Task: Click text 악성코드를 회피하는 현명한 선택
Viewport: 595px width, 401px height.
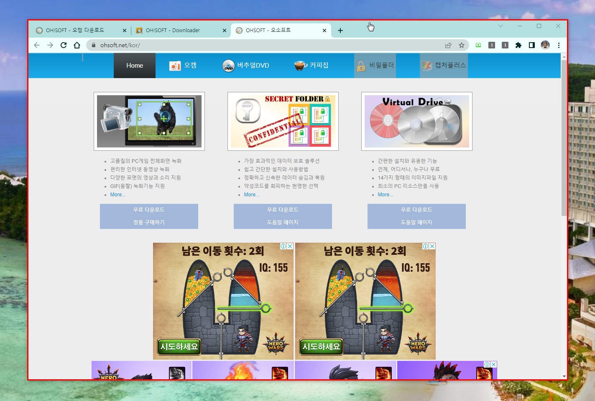Action: [281, 186]
